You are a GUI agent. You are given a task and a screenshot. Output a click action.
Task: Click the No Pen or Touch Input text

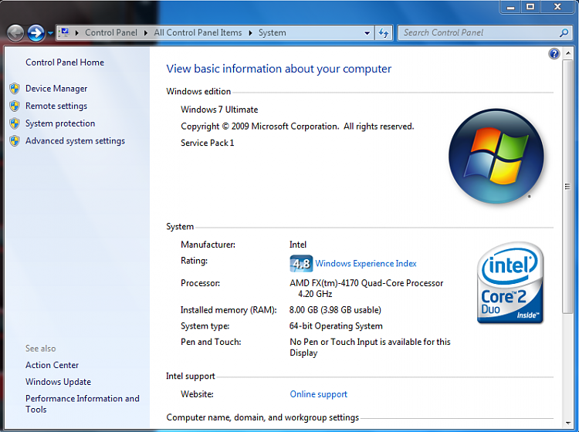click(370, 347)
